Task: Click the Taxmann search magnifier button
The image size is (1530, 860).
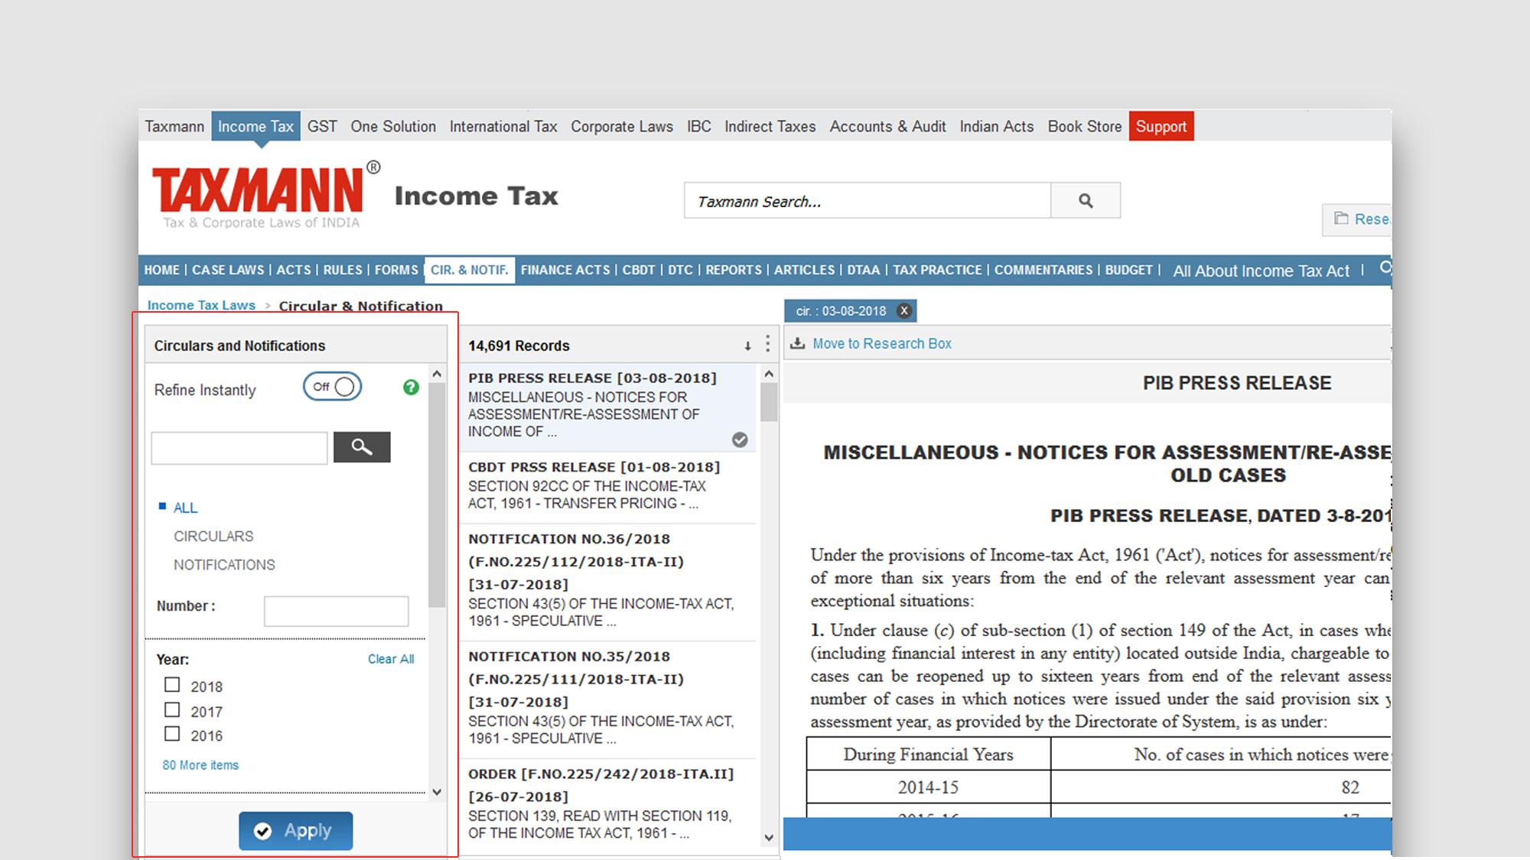Action: [1085, 201]
